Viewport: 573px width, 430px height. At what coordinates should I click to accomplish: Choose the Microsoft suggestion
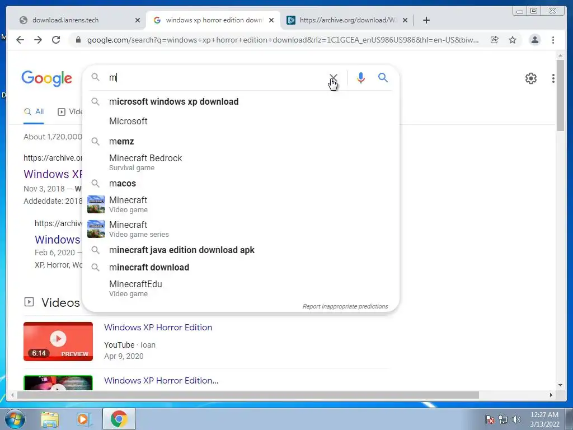[241, 121]
